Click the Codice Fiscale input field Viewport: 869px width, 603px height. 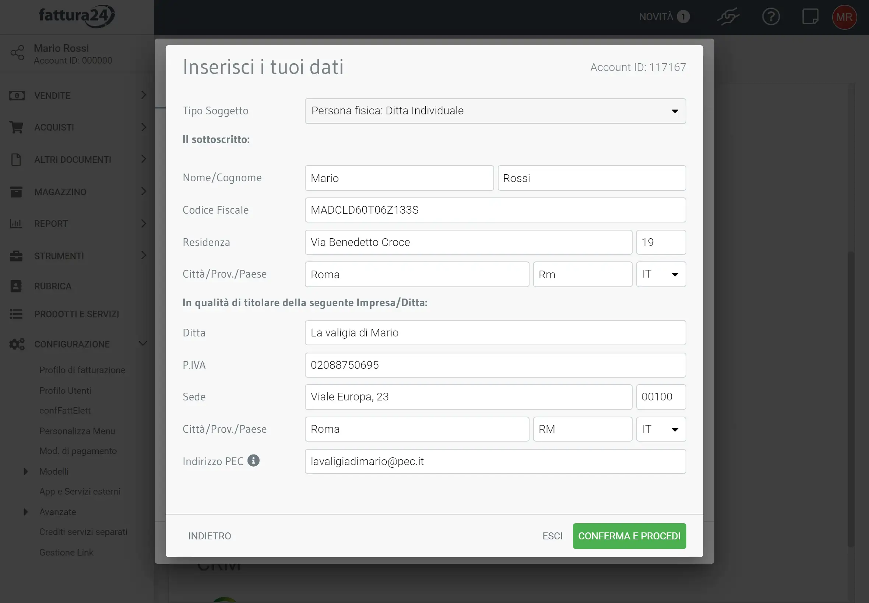tap(495, 210)
